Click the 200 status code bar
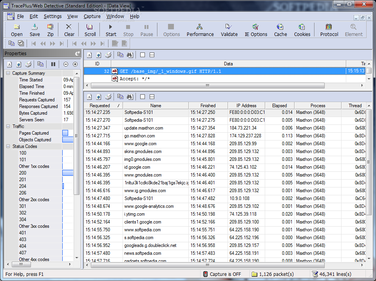The image size is (376, 281). point(68,173)
